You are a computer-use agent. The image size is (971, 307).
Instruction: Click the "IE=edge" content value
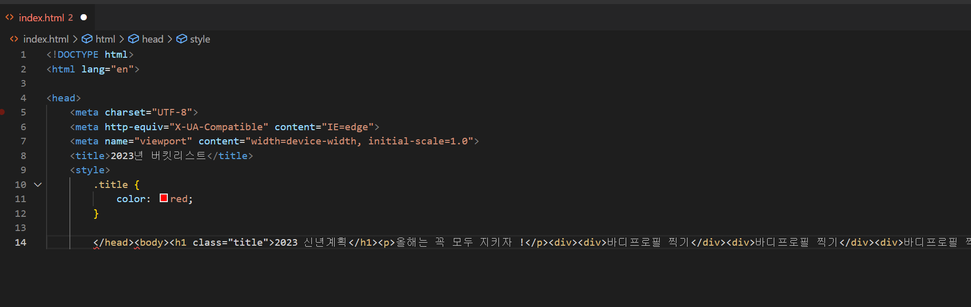347,127
